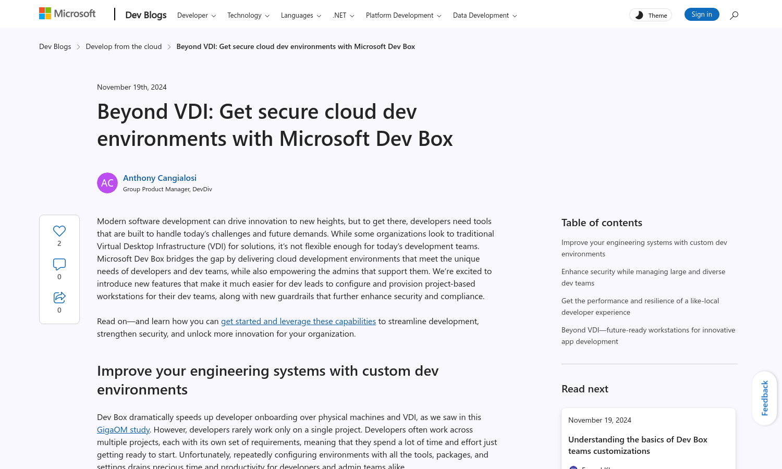Open the Technology dropdown
Viewport: 782px width, 469px height.
[x=248, y=15]
